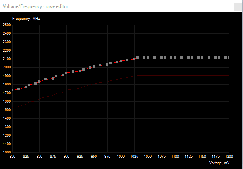
Task: Click the 'Voltage, mV' axis title
Action: (219, 163)
